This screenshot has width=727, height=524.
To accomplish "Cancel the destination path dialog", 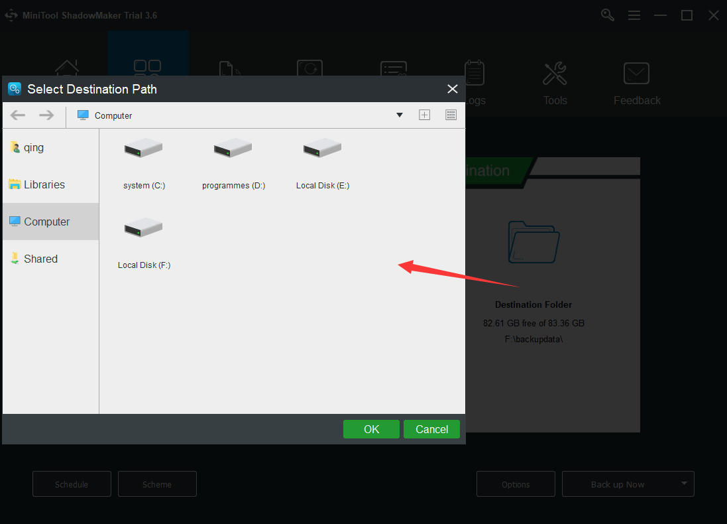I will pyautogui.click(x=431, y=429).
